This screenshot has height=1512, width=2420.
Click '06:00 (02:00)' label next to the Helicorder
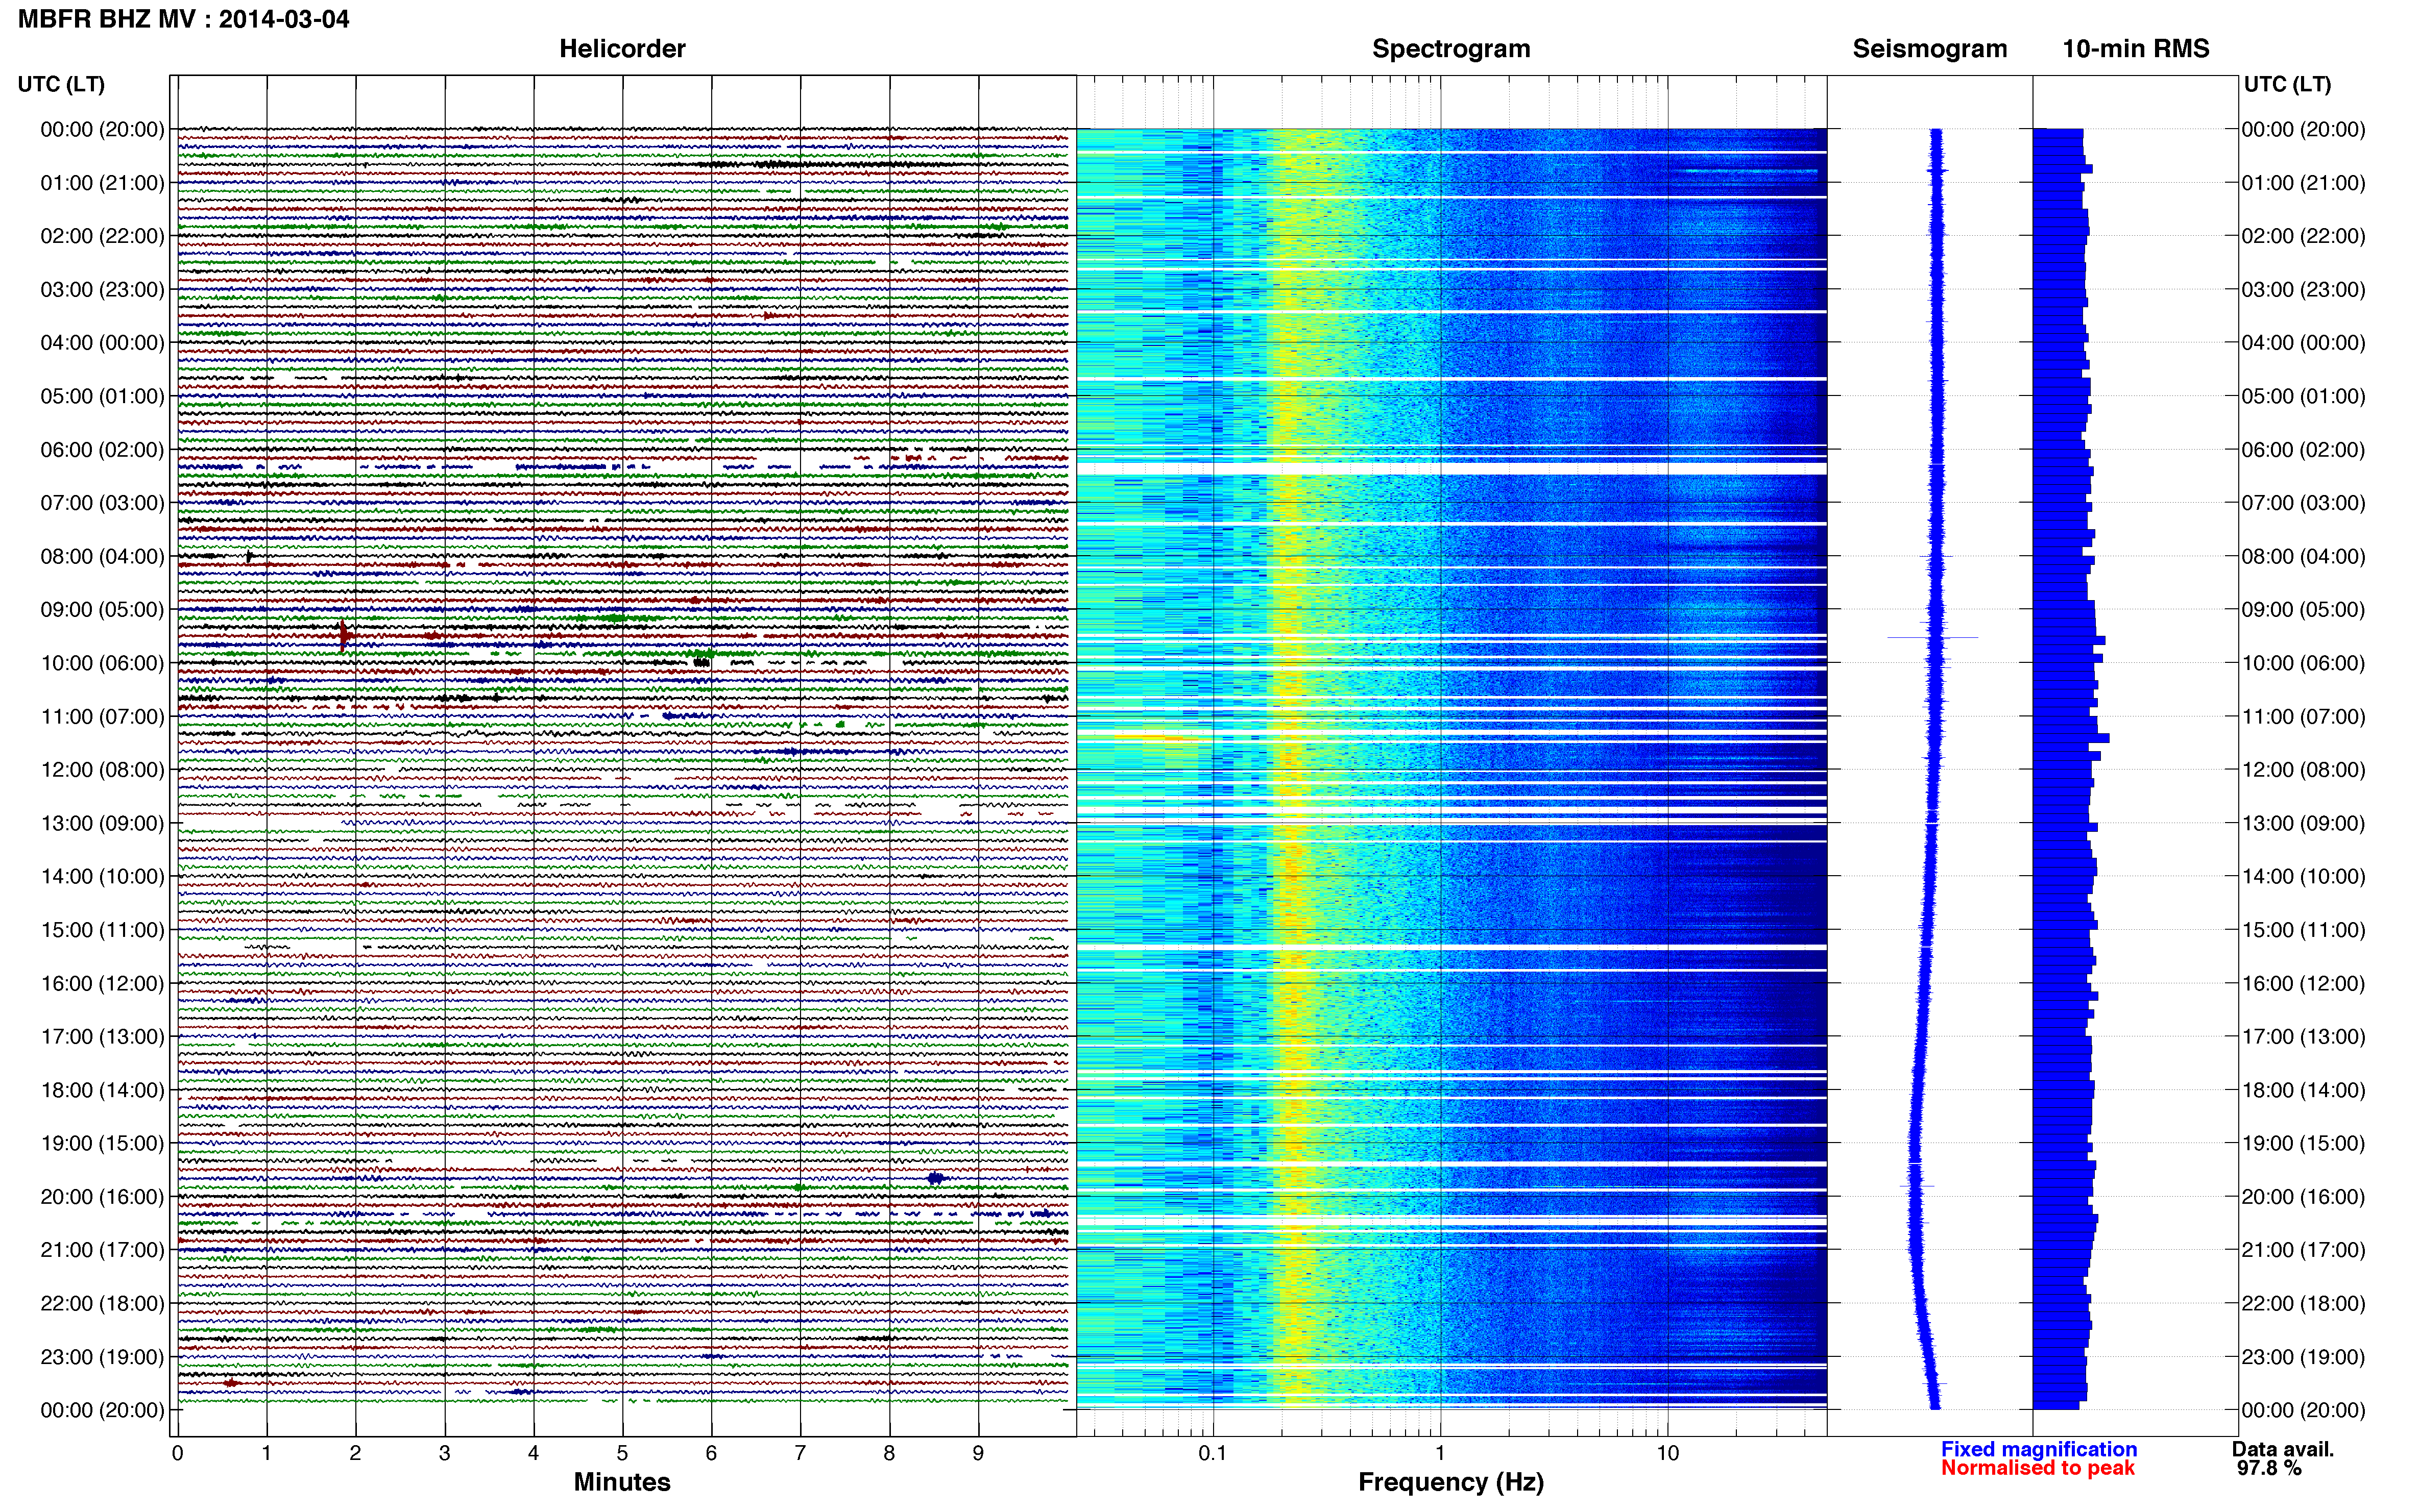[x=102, y=450]
